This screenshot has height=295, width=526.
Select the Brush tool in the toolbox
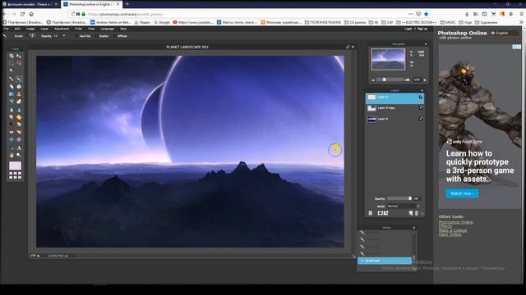coord(19,79)
